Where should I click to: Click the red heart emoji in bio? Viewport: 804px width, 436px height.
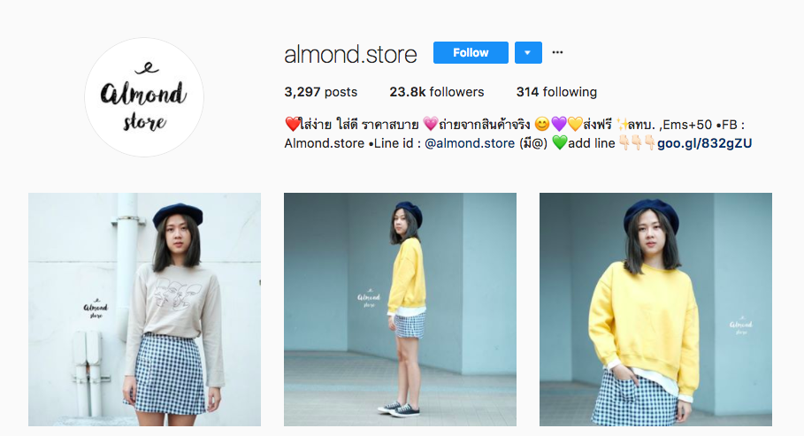tap(292, 124)
